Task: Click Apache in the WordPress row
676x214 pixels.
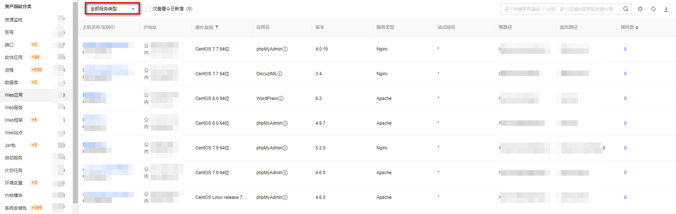Action: click(384, 99)
